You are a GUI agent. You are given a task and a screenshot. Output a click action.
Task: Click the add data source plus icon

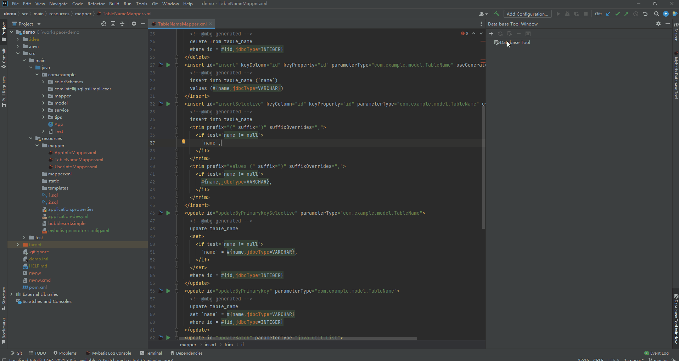pyautogui.click(x=491, y=33)
